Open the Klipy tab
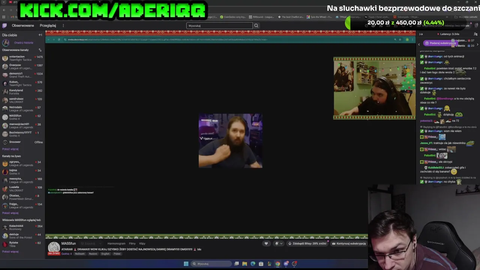The height and width of the screenshot is (270, 480). [x=142, y=243]
